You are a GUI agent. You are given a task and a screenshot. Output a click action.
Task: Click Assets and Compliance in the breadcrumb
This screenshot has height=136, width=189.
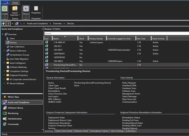(37, 24)
